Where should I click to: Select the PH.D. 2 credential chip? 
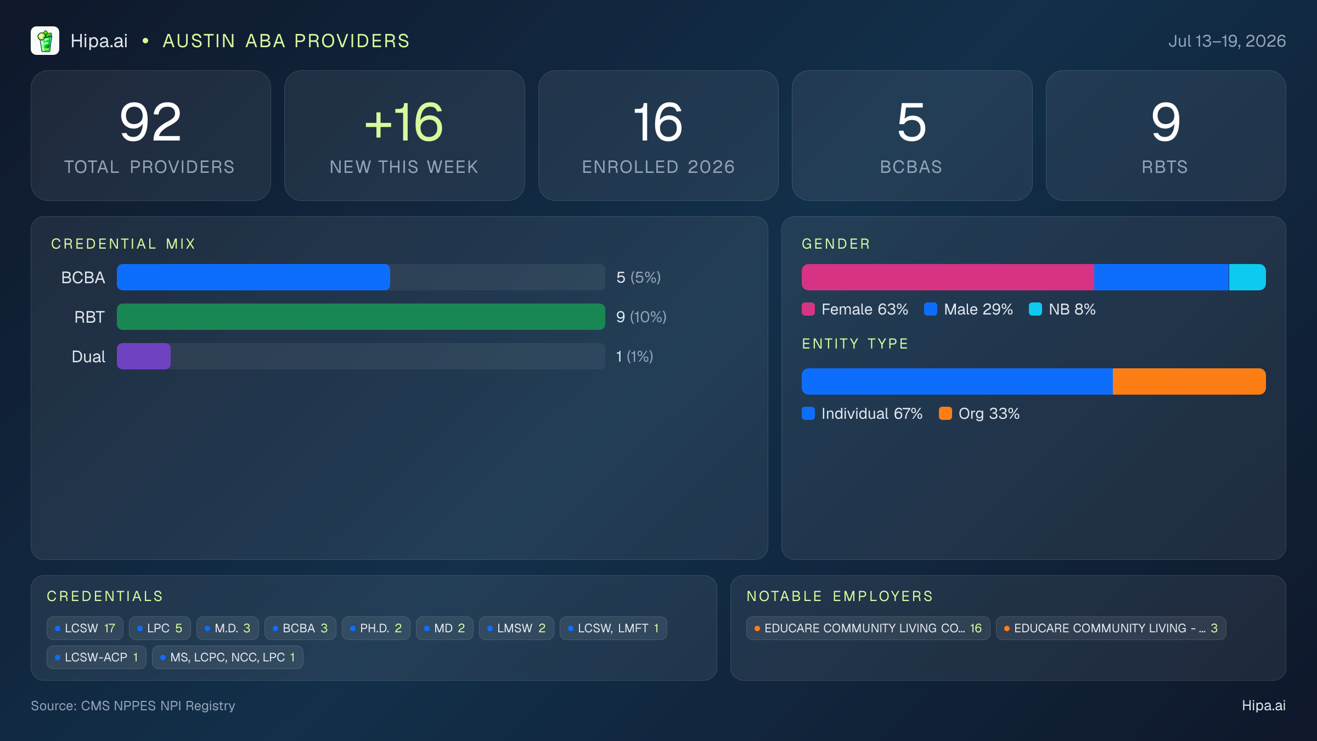click(x=376, y=628)
